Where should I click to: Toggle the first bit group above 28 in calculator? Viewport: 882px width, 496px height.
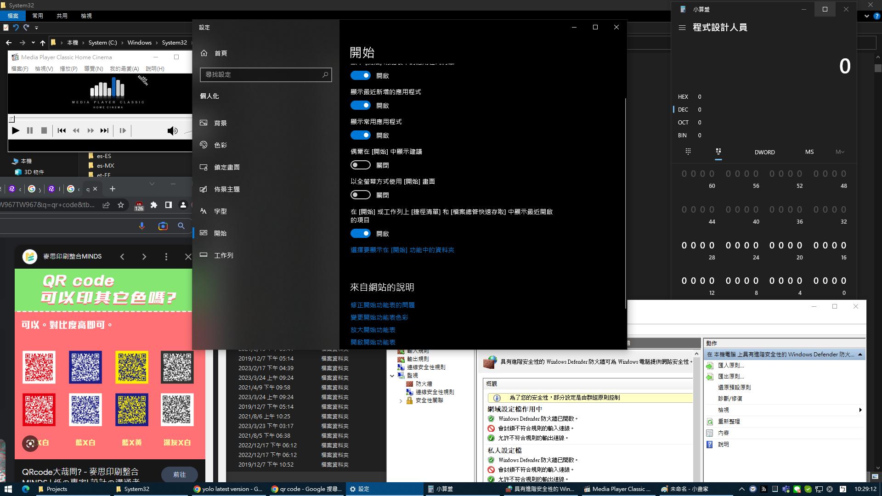[698, 246]
